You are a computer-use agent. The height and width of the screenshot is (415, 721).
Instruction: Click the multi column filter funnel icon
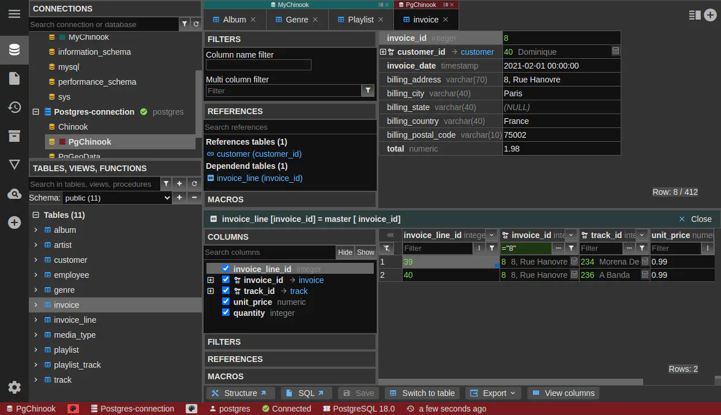tap(367, 90)
